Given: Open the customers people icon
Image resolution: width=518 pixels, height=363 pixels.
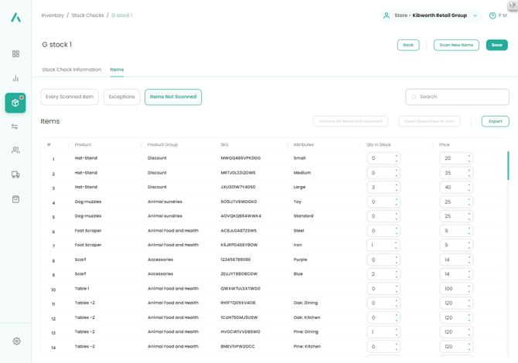Looking at the screenshot, I should (15, 151).
